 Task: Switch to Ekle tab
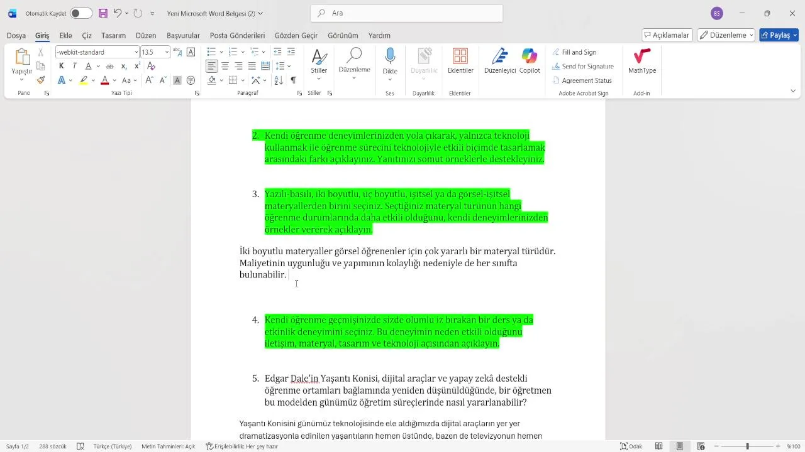pyautogui.click(x=65, y=36)
